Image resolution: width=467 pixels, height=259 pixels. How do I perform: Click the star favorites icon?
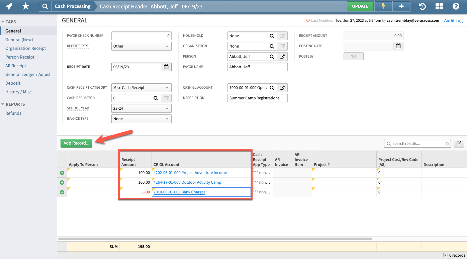click(x=26, y=6)
